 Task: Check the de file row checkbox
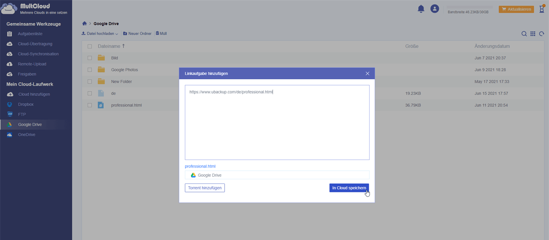[90, 93]
